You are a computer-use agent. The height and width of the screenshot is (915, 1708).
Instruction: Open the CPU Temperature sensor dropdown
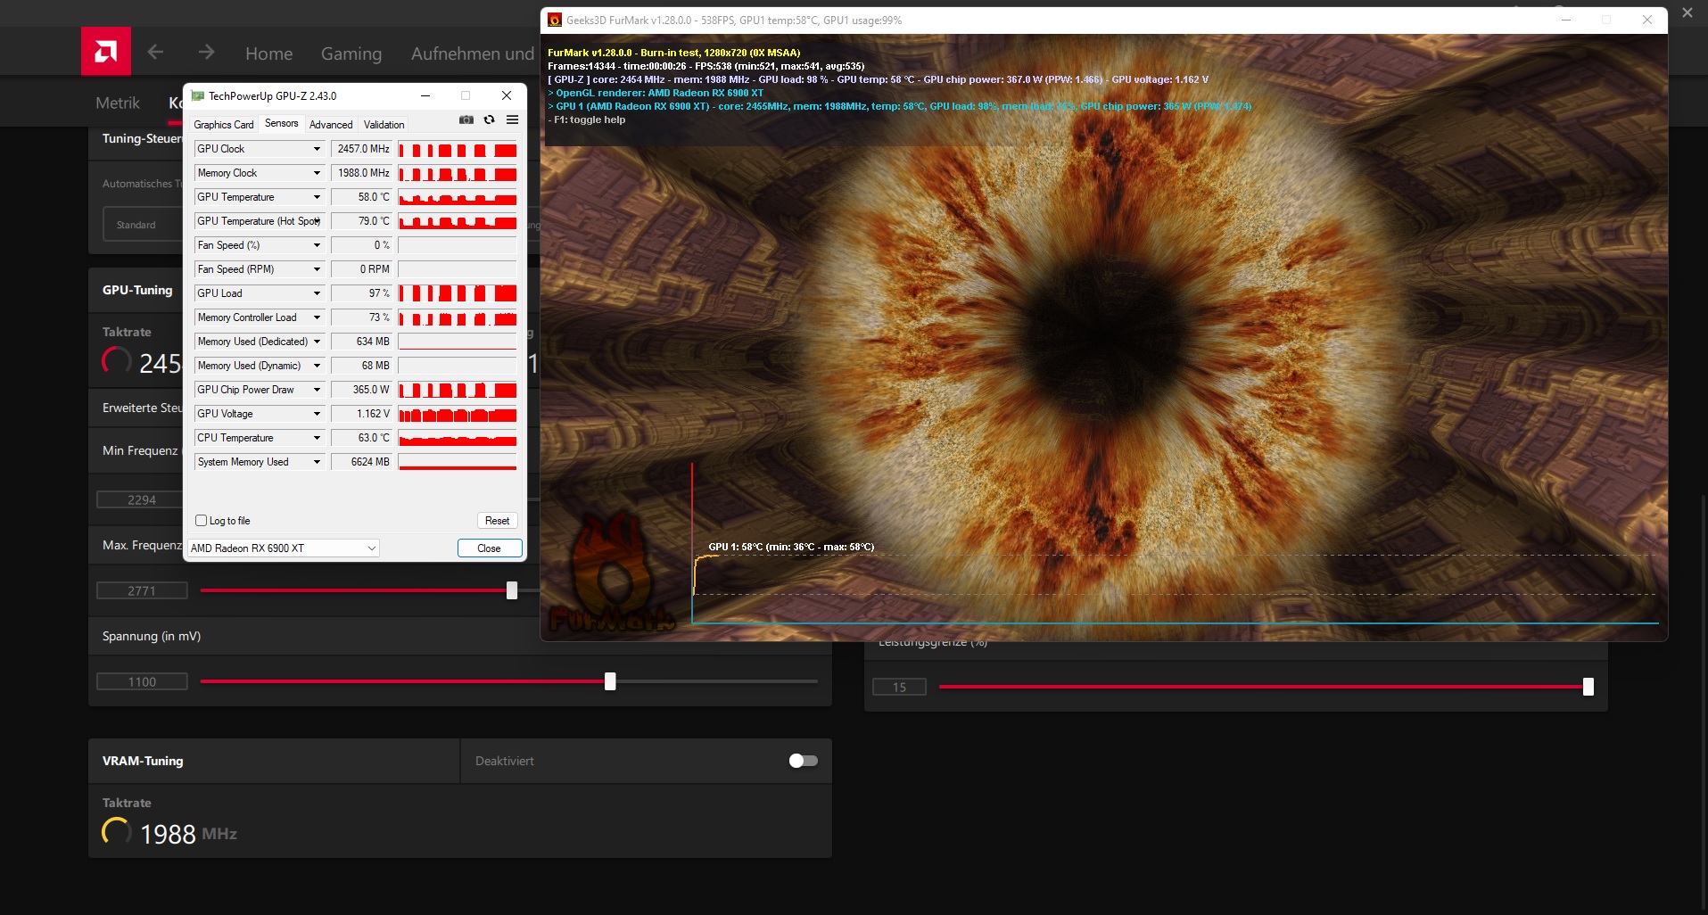pyautogui.click(x=317, y=438)
